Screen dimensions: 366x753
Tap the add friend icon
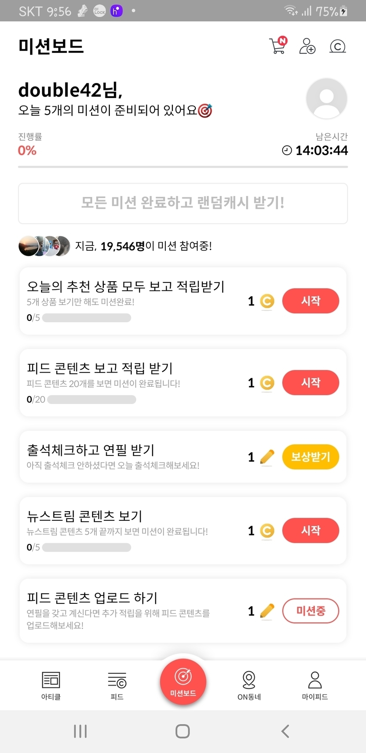(x=307, y=46)
